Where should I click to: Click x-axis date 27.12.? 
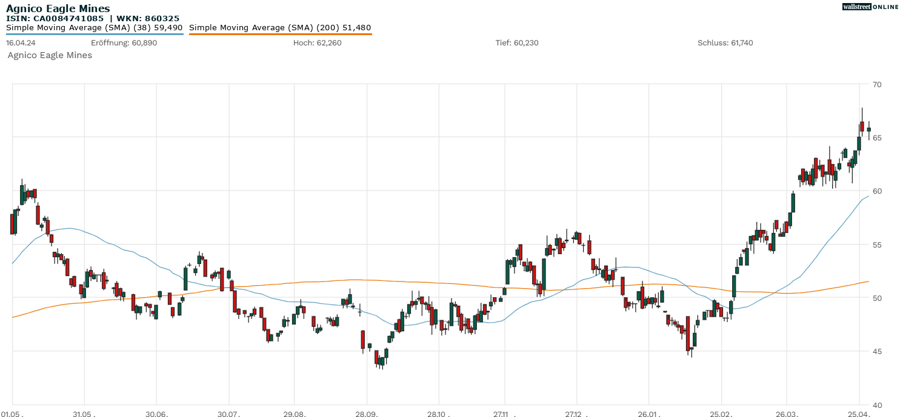pos(576,413)
